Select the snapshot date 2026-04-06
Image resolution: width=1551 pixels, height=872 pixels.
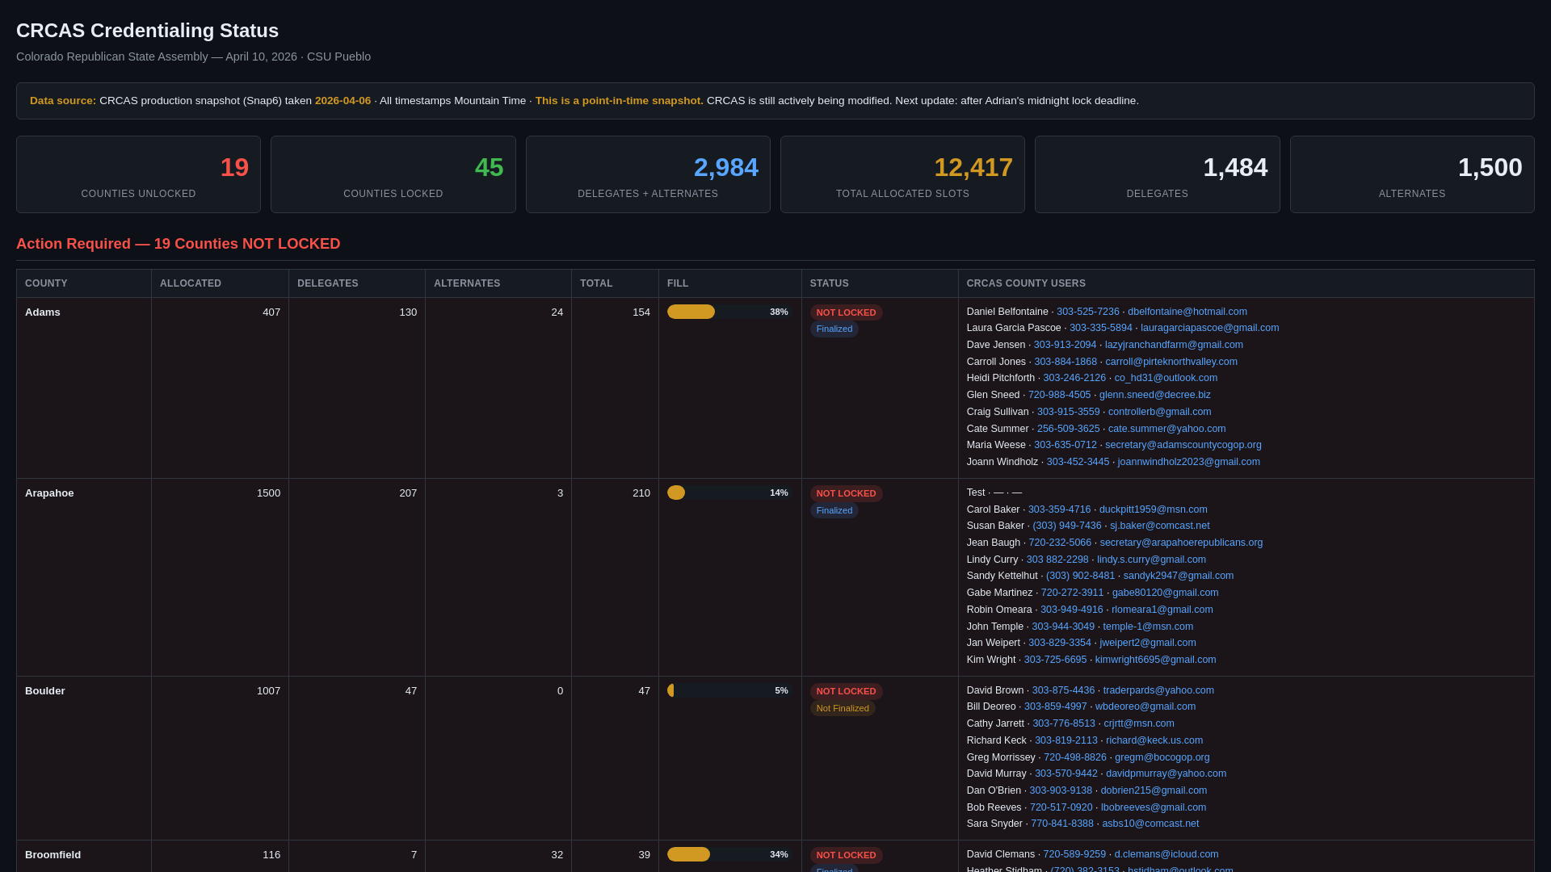(343, 101)
